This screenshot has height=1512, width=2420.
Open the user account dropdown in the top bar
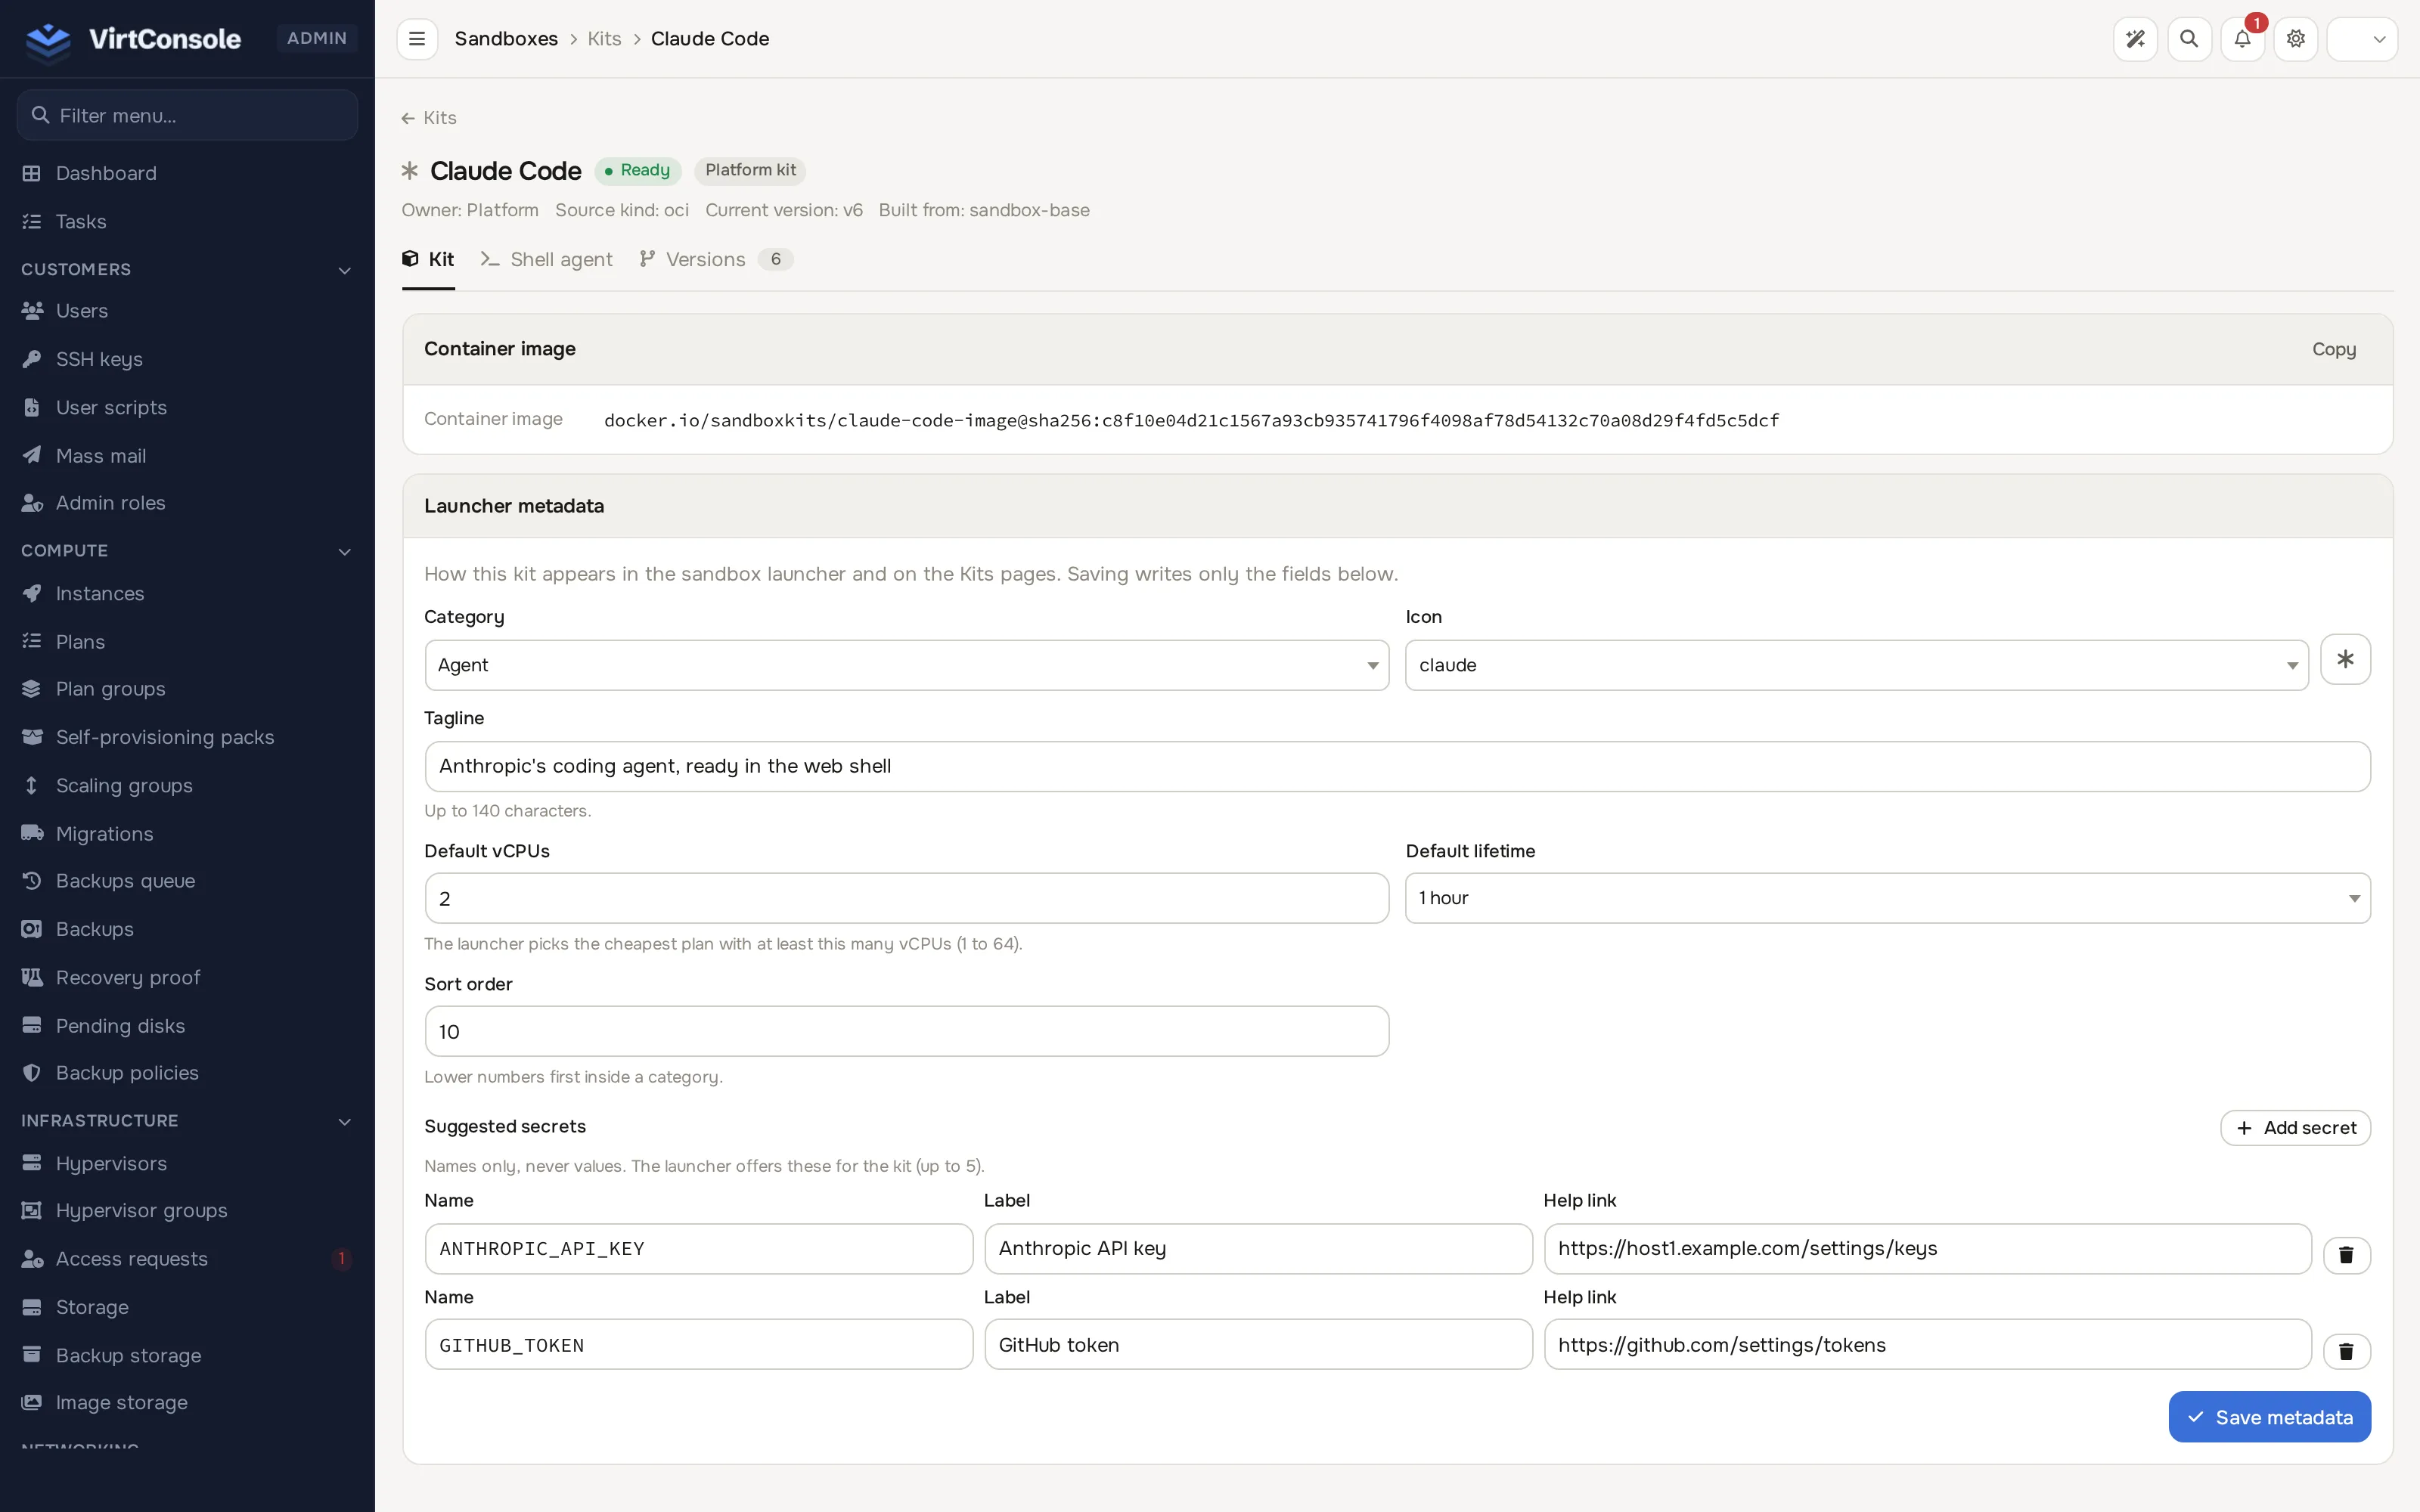click(2362, 39)
